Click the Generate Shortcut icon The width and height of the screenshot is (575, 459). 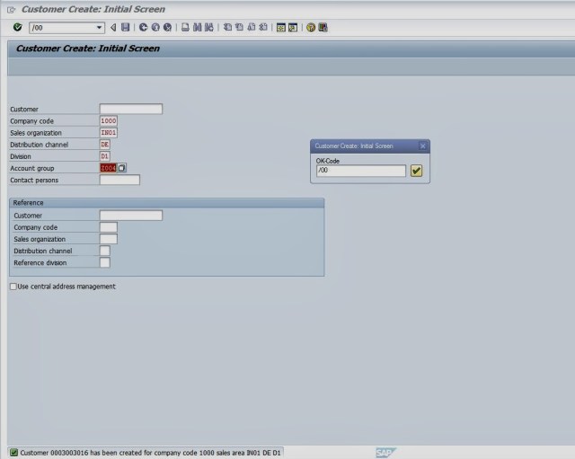[x=293, y=28]
